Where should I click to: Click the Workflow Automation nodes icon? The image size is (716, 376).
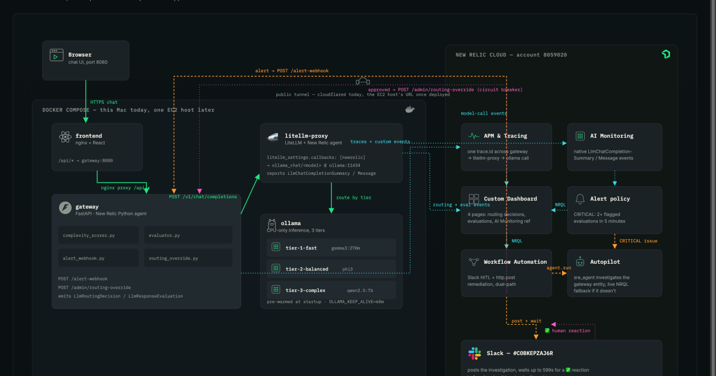[474, 261]
